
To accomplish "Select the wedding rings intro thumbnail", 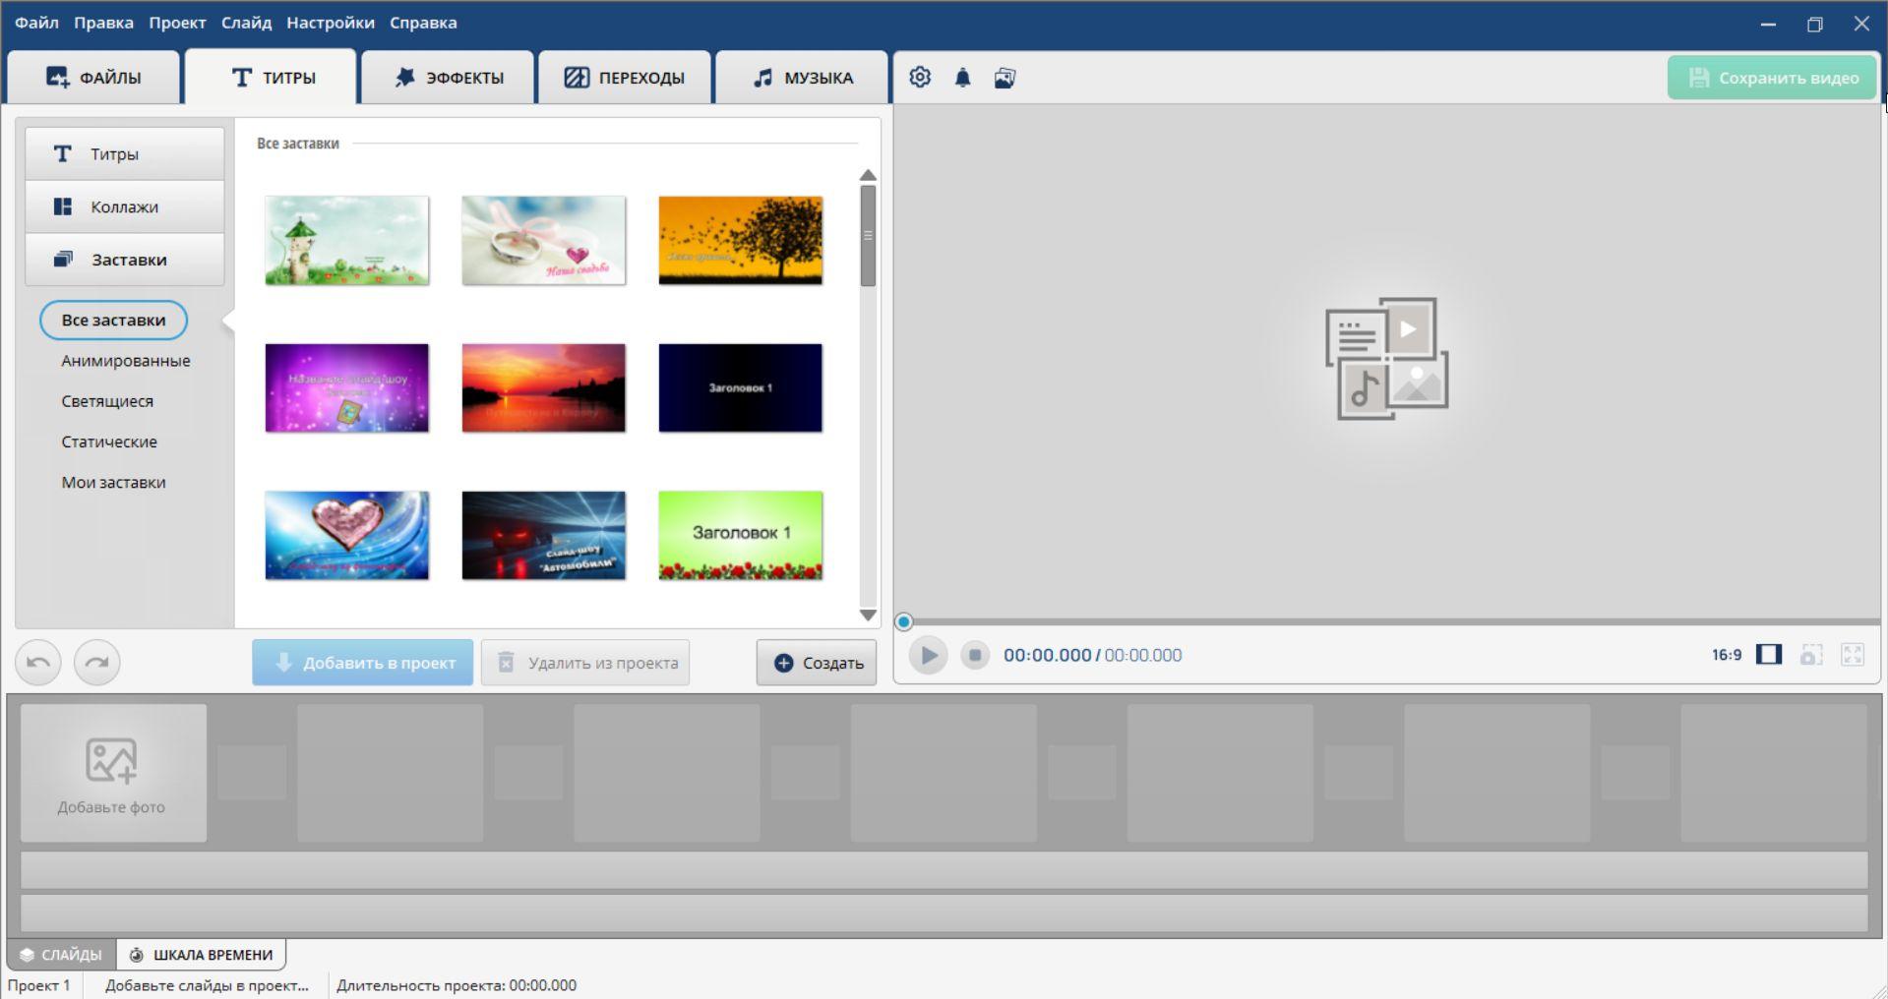I will (x=544, y=240).
